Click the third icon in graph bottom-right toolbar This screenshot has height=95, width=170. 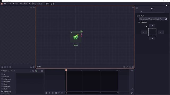click(130, 67)
